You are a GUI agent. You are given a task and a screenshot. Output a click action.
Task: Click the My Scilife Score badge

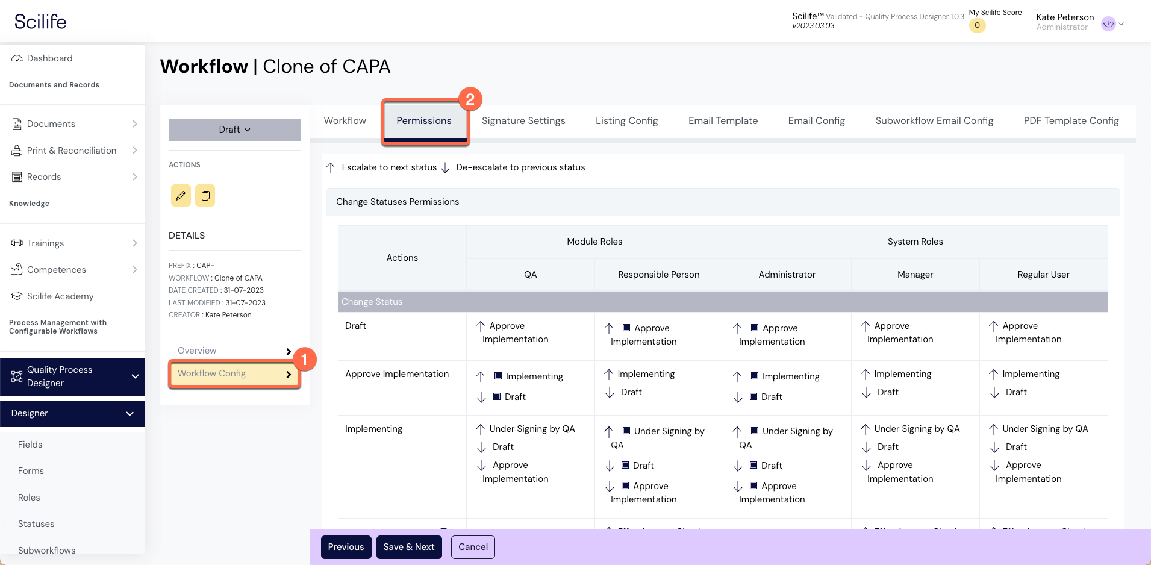coord(977,25)
